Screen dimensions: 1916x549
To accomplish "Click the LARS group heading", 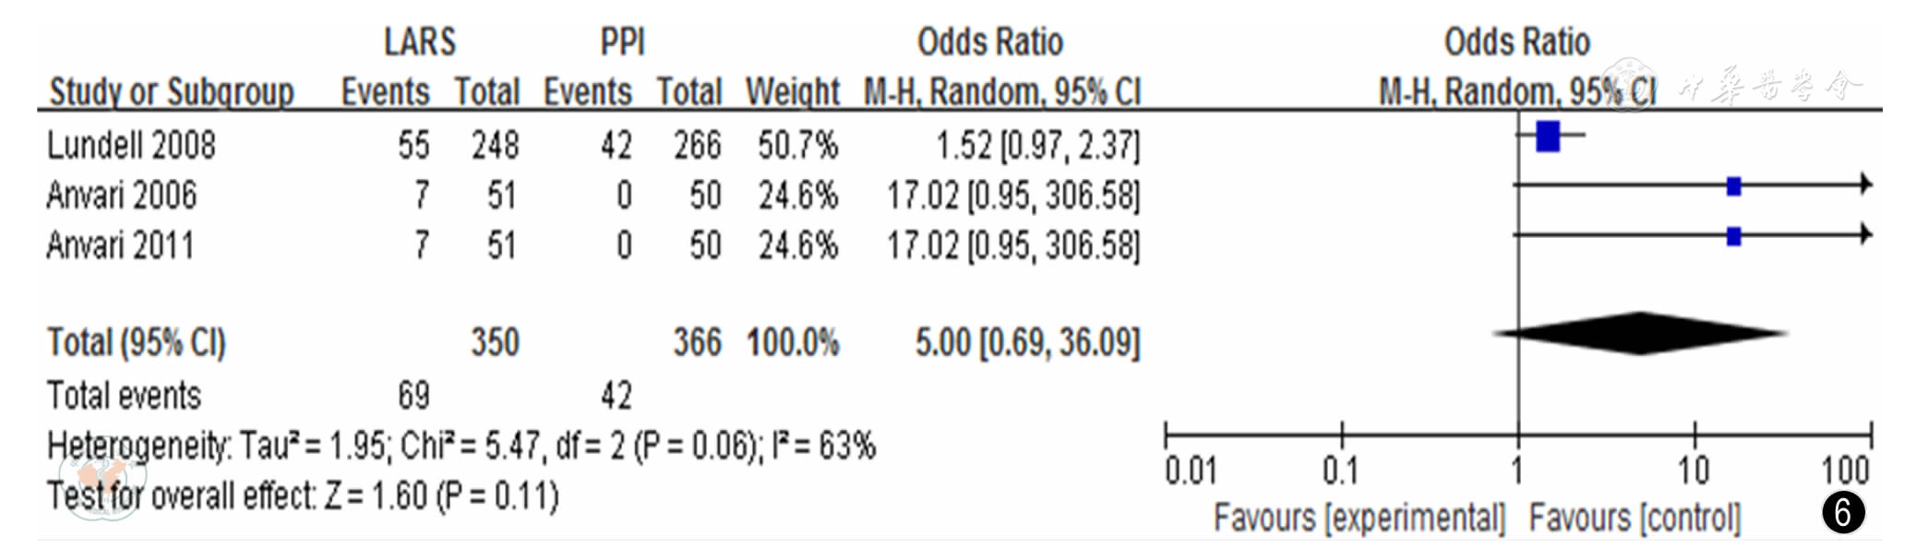I will (420, 42).
